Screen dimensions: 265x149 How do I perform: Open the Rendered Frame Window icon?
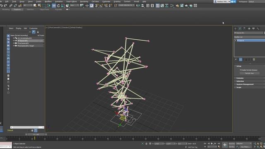pos(182,5)
